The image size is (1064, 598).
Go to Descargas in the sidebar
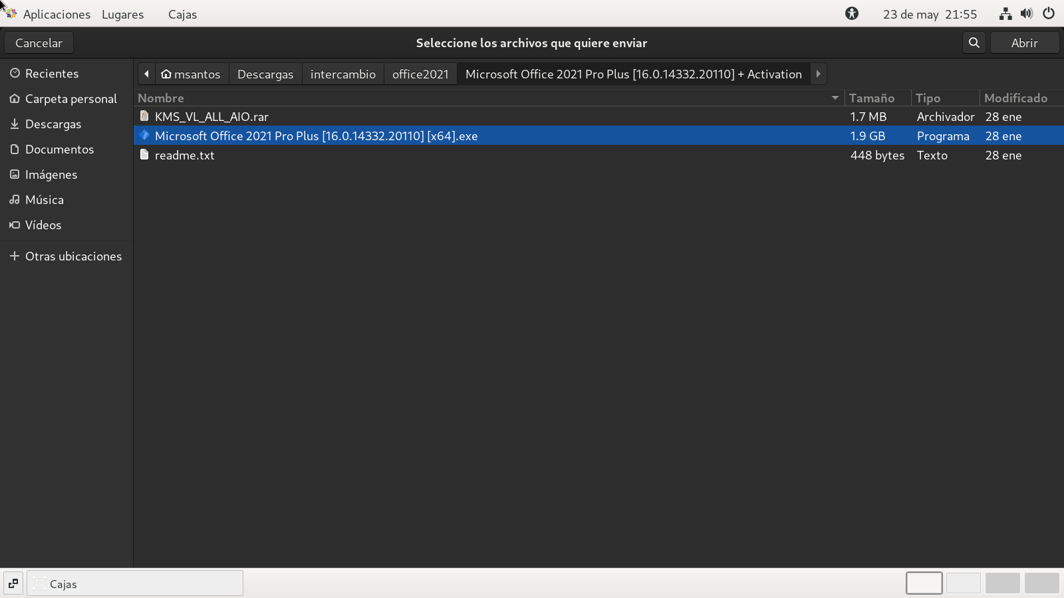53,124
